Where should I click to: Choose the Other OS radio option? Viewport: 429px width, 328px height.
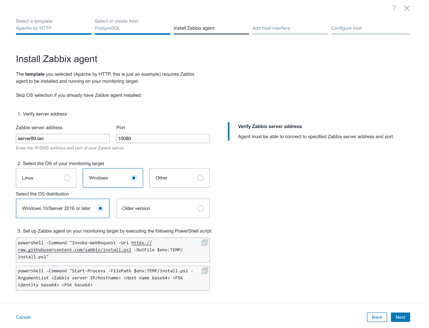coord(179,178)
